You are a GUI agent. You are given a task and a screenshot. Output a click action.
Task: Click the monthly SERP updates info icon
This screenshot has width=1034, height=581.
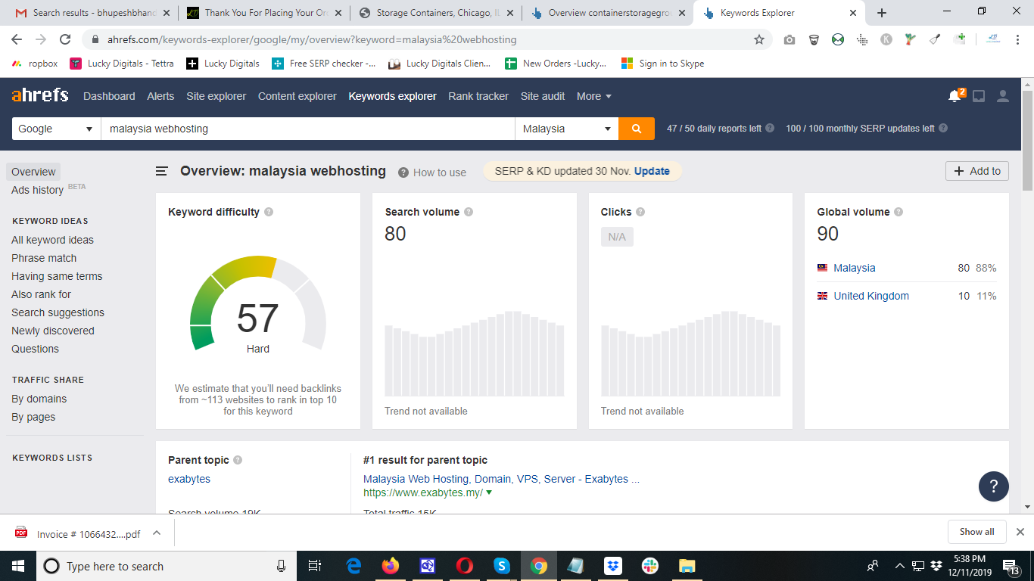click(943, 128)
